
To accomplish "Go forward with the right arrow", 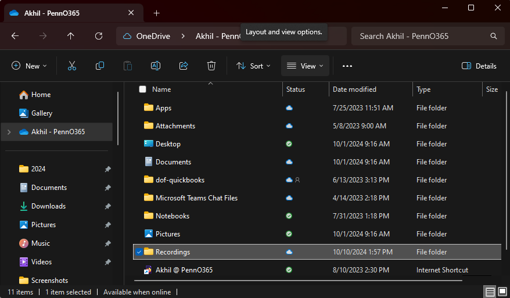I will (43, 36).
